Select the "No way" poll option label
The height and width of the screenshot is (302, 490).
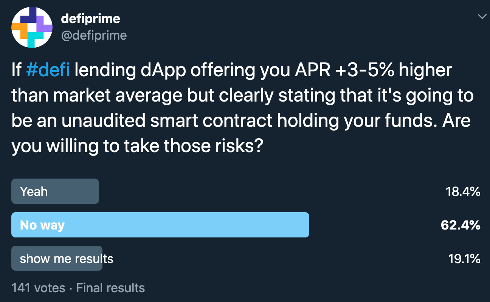[x=42, y=225]
